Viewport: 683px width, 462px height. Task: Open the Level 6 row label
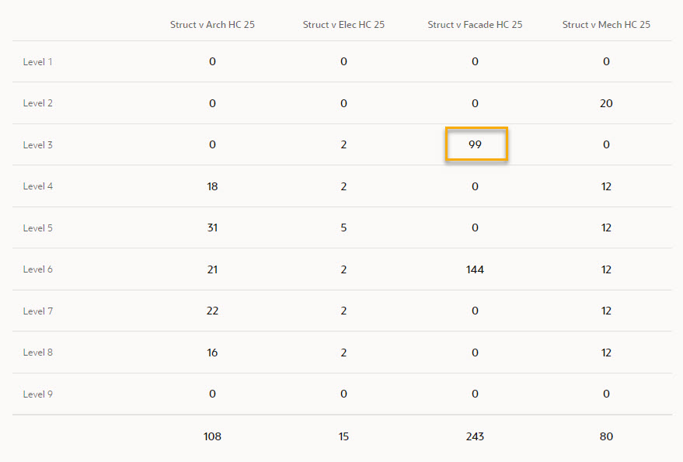[37, 269]
